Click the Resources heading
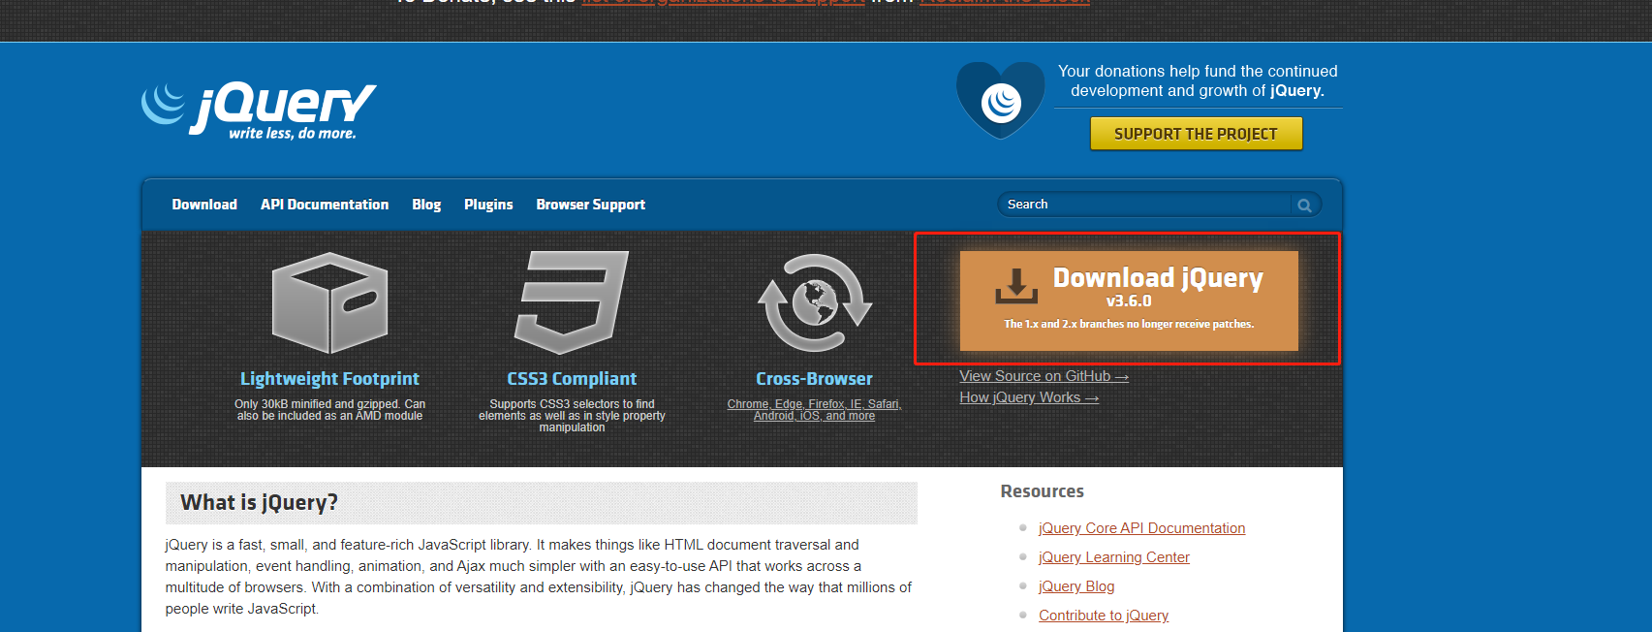 [1043, 491]
